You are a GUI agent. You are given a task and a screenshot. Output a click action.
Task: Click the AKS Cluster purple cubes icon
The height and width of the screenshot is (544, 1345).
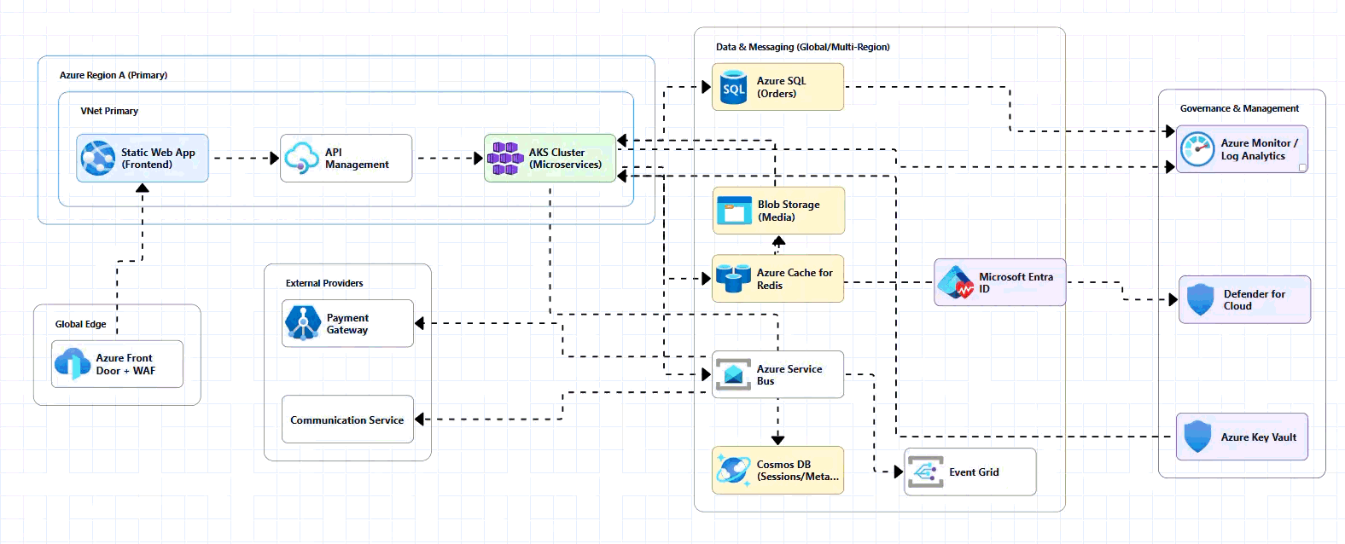505,159
